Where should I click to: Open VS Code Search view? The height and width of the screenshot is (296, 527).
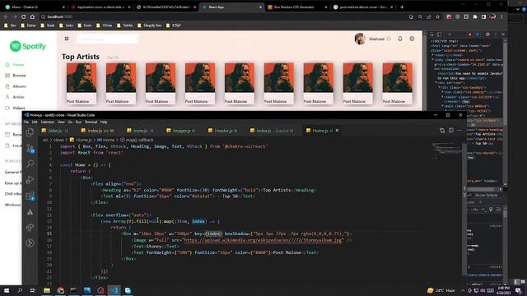tap(30, 164)
